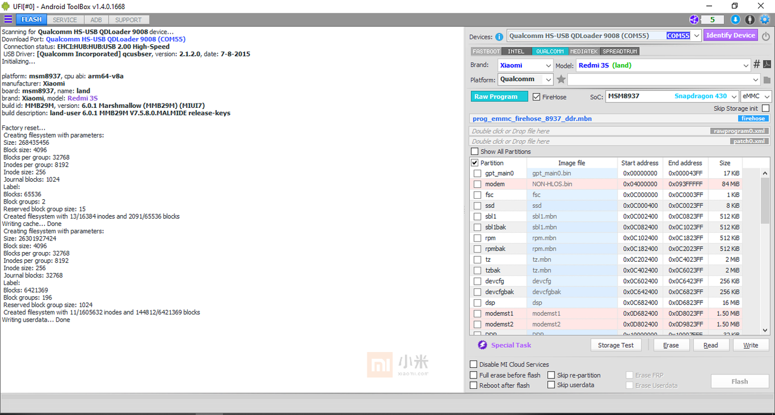
Task: Enable Skip re-partition checkbox
Action: (551, 375)
